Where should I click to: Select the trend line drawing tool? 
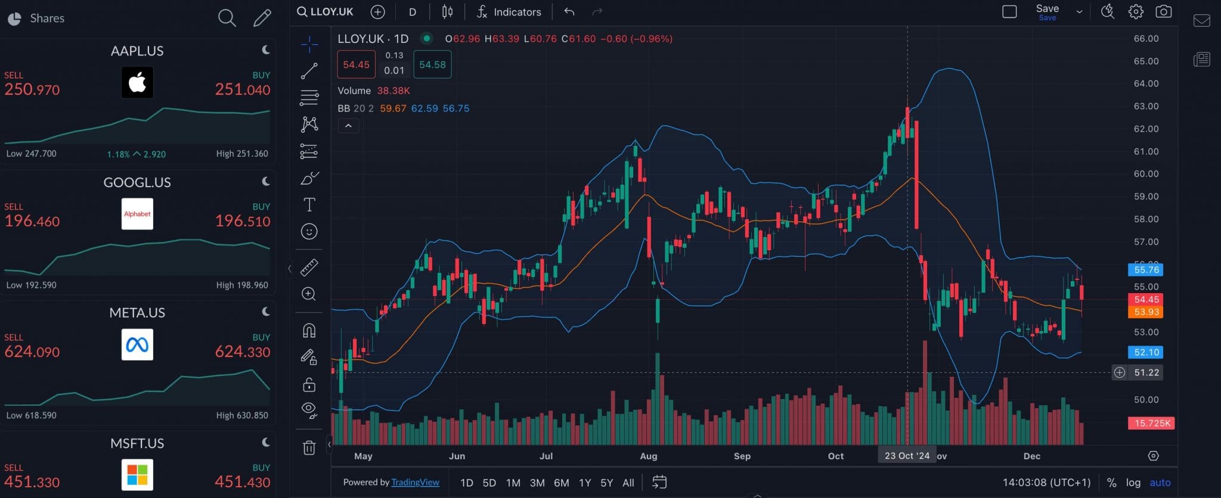pos(309,71)
